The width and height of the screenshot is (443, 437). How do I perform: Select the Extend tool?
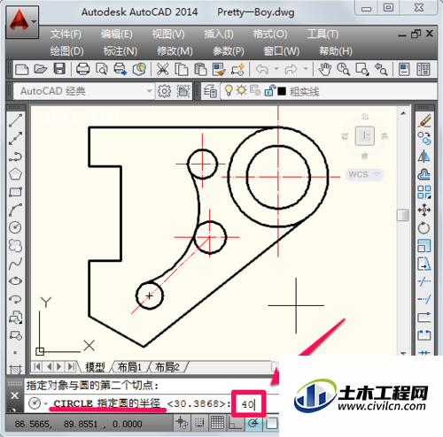(424, 299)
